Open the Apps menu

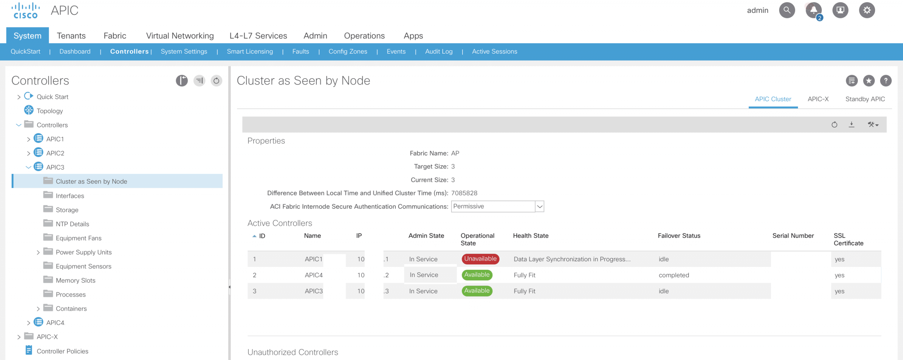click(x=413, y=36)
